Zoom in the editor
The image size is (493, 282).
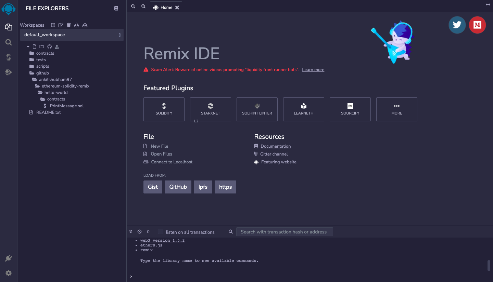point(143,6)
